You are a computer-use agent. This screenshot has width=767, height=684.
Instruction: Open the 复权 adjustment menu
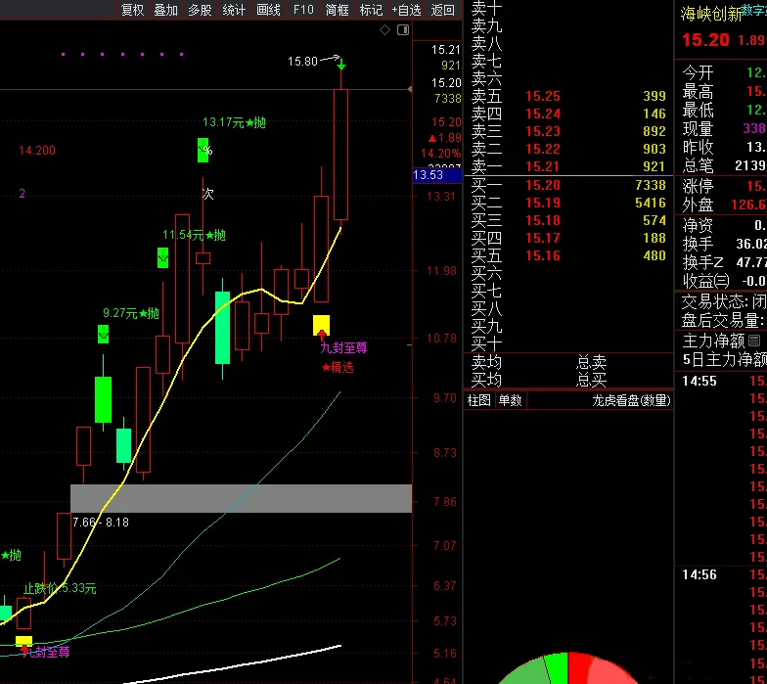(132, 10)
